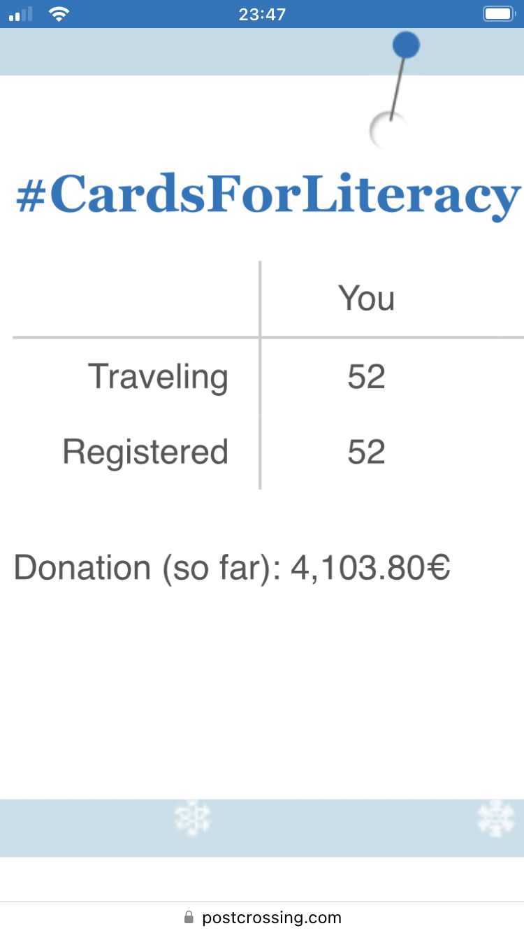Select the Traveling count of 52

click(x=367, y=378)
